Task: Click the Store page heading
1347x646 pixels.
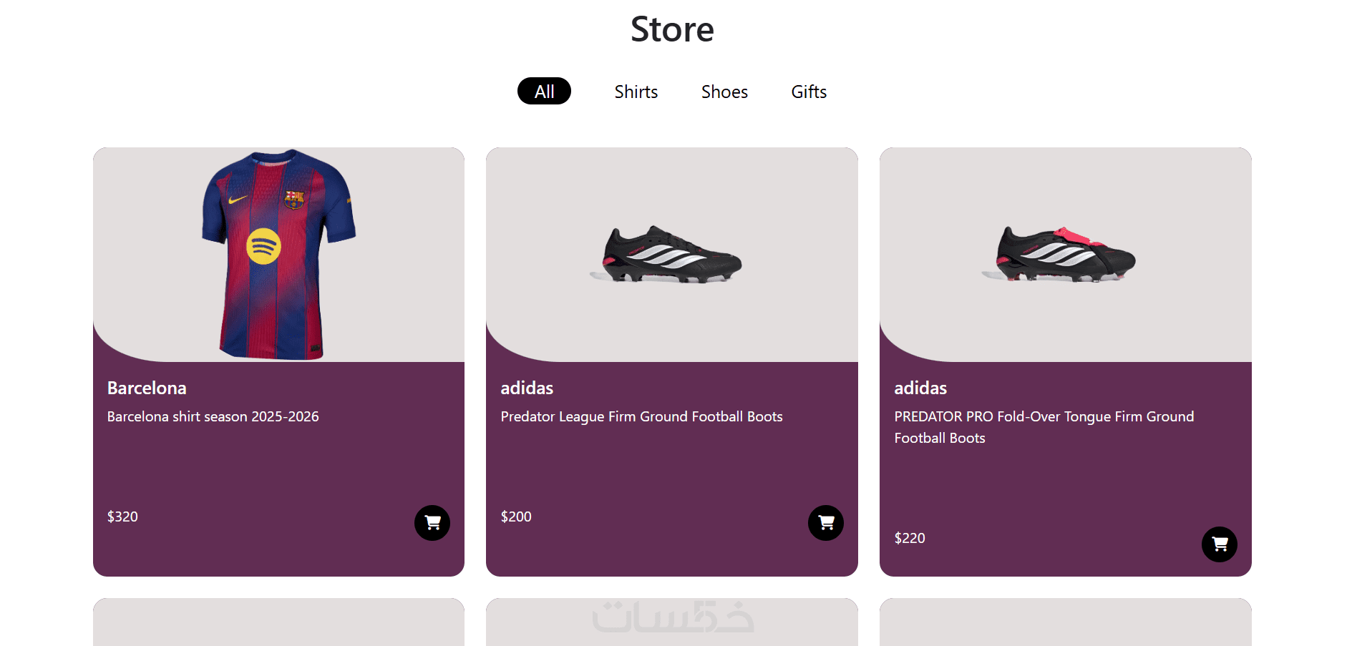Action: 672,29
